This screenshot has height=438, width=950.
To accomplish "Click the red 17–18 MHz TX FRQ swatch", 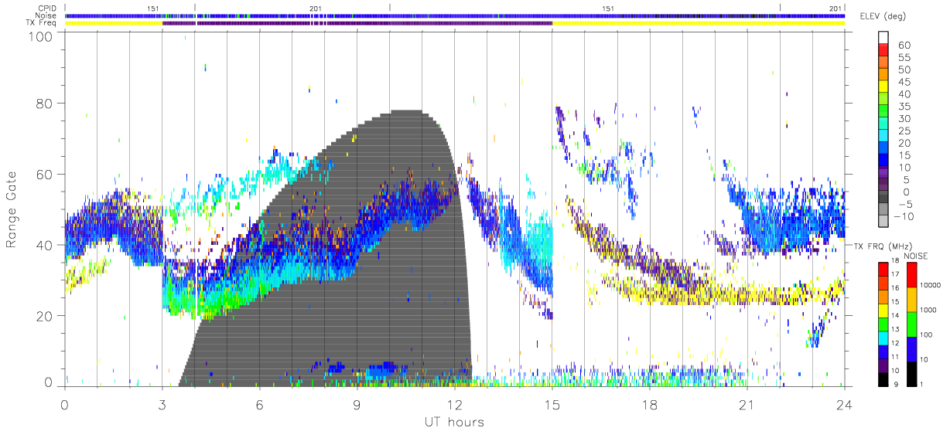I will [883, 269].
